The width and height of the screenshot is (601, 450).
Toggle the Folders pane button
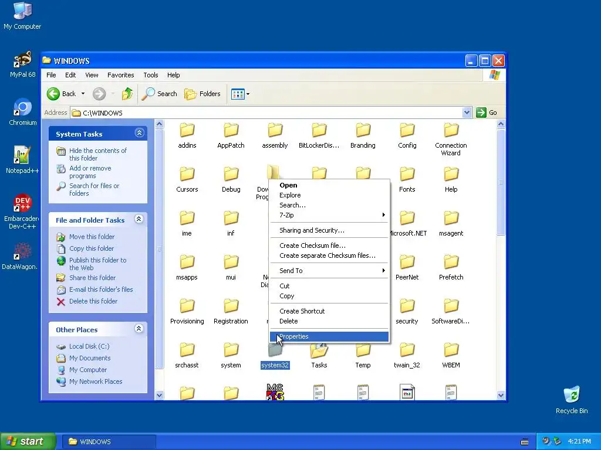(202, 94)
